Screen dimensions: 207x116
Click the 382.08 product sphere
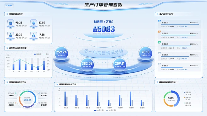click(x=87, y=65)
